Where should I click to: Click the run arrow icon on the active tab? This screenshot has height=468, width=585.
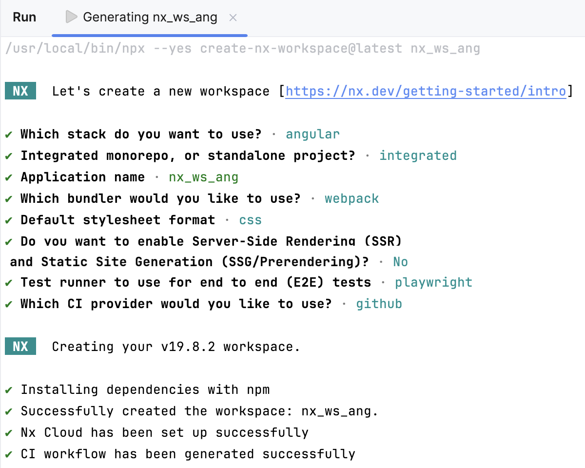pyautogui.click(x=71, y=17)
